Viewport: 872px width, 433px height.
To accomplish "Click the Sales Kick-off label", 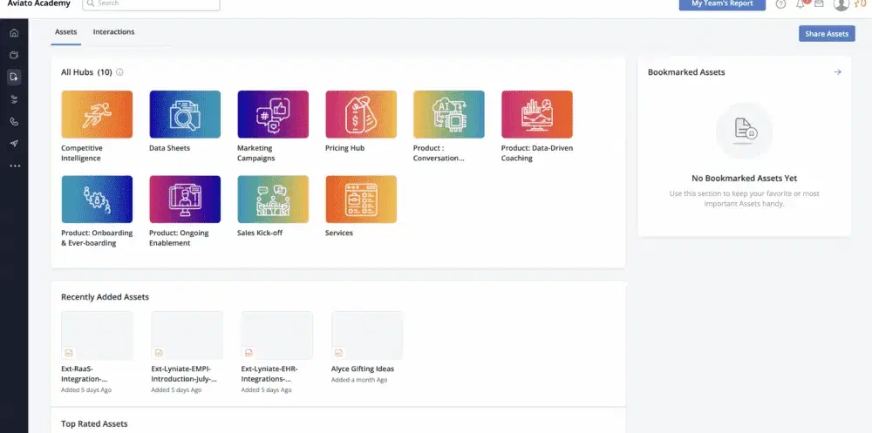I will [260, 233].
